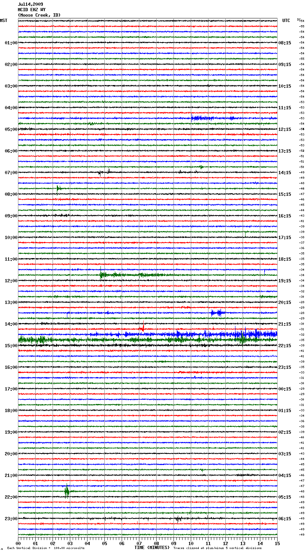Image resolution: width=306 pixels, height=553 pixels.
Task: Click the '08:15' UTC time label
Action: click(x=285, y=43)
